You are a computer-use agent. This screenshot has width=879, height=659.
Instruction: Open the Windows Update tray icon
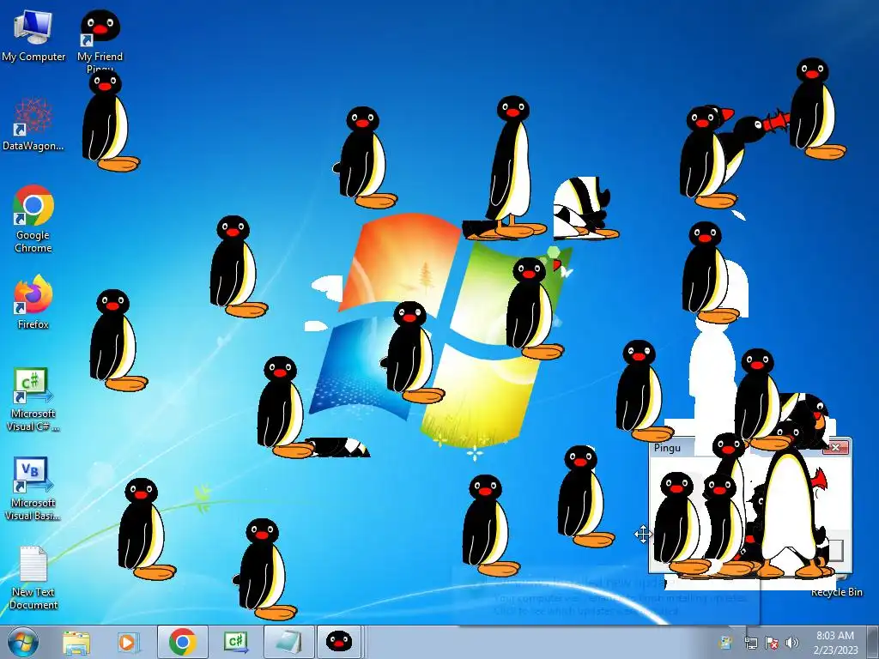[x=724, y=643]
